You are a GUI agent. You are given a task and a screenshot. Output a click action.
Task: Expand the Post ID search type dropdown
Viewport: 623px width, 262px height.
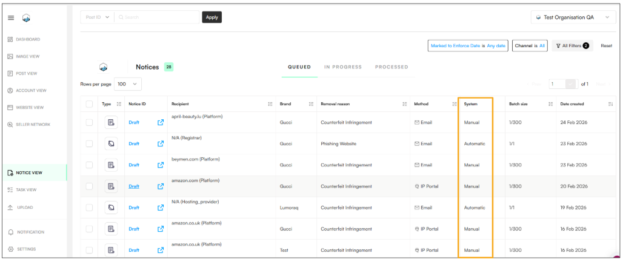(98, 17)
